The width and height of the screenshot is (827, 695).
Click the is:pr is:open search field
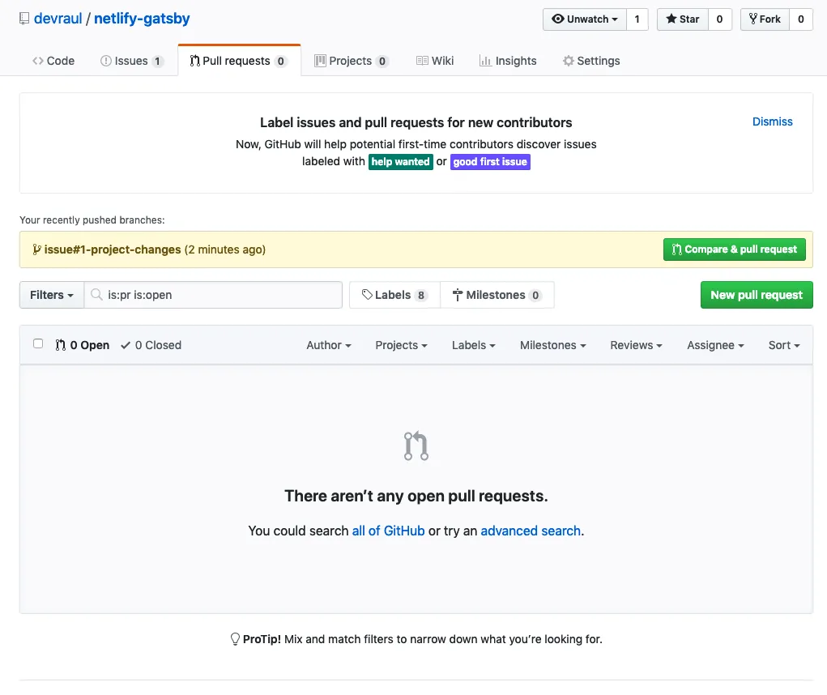tap(213, 295)
